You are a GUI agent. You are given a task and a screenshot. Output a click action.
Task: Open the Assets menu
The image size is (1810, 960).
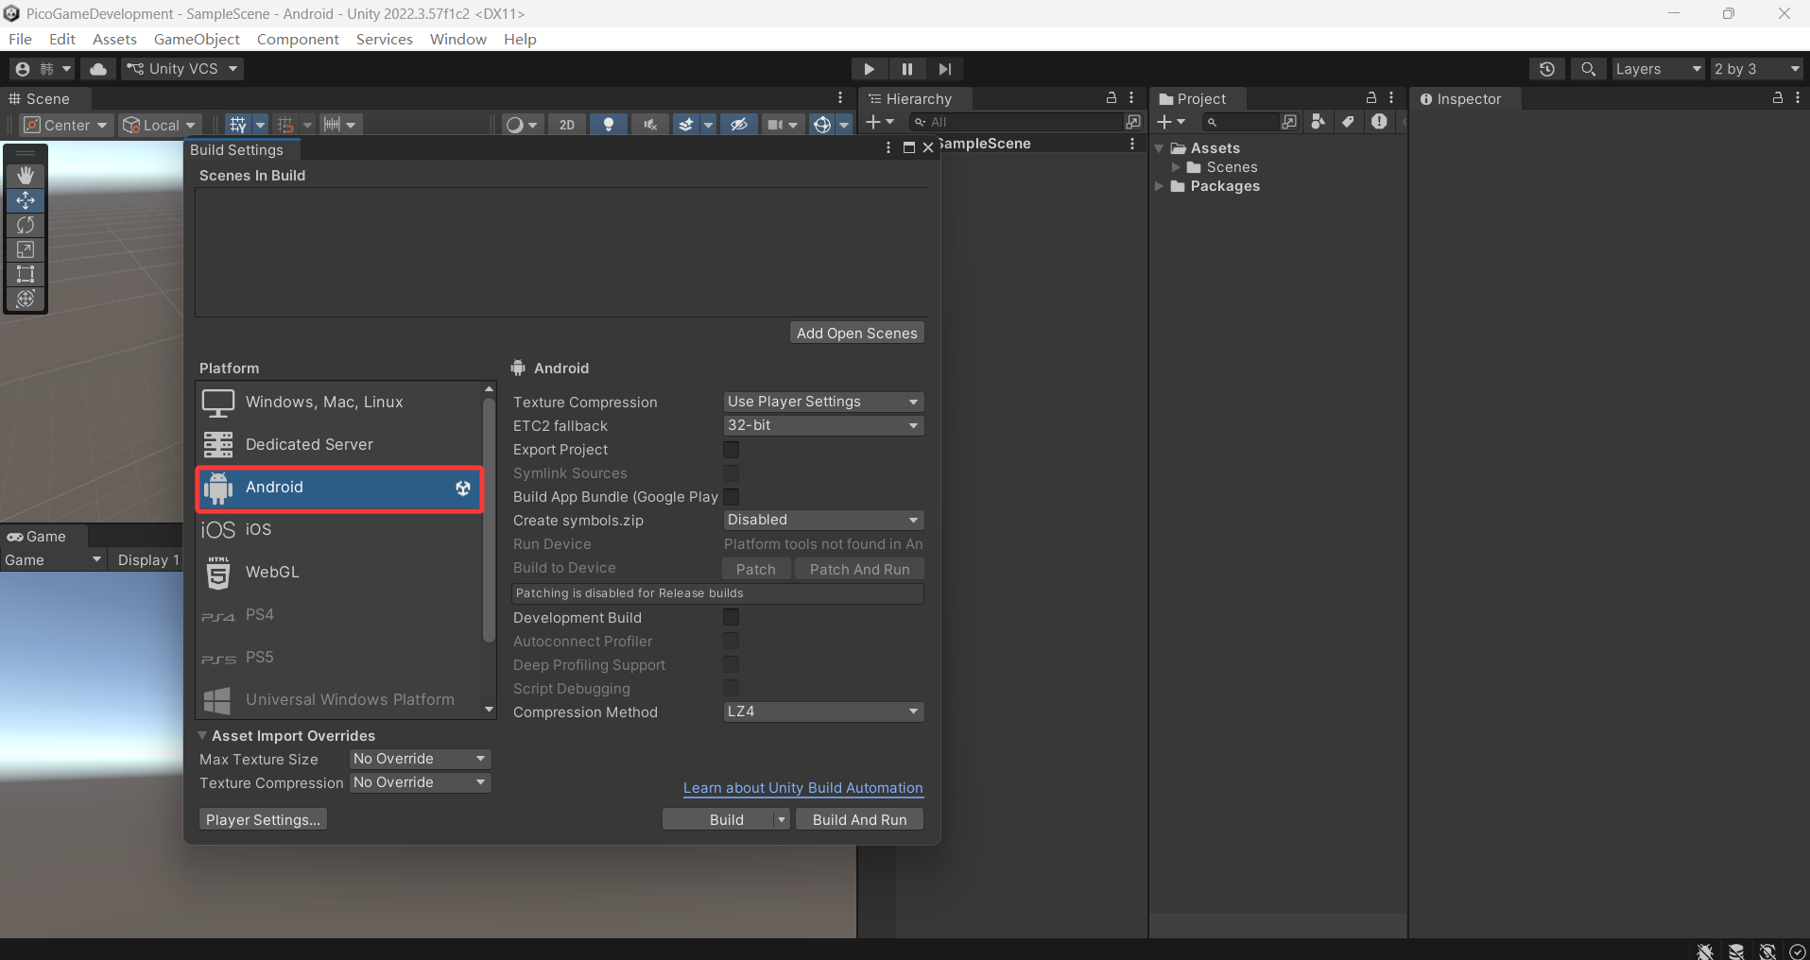coord(114,39)
